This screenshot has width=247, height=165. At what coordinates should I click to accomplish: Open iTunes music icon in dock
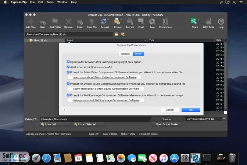point(163,158)
